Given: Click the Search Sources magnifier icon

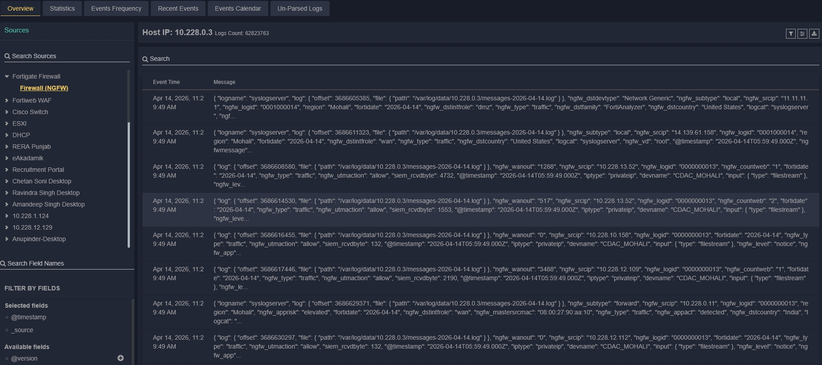Looking at the screenshot, I should [x=7, y=56].
